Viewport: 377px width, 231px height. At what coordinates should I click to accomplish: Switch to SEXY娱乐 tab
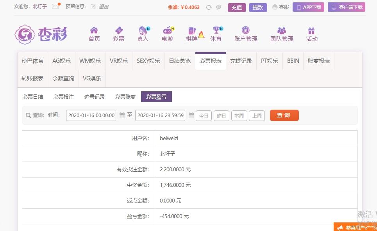[148, 61]
